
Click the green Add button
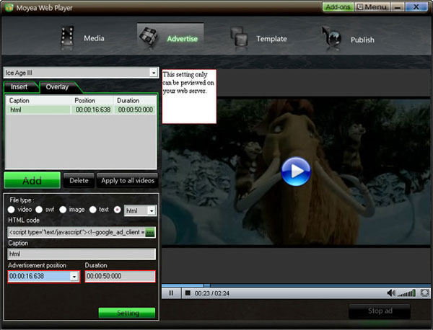pos(32,180)
